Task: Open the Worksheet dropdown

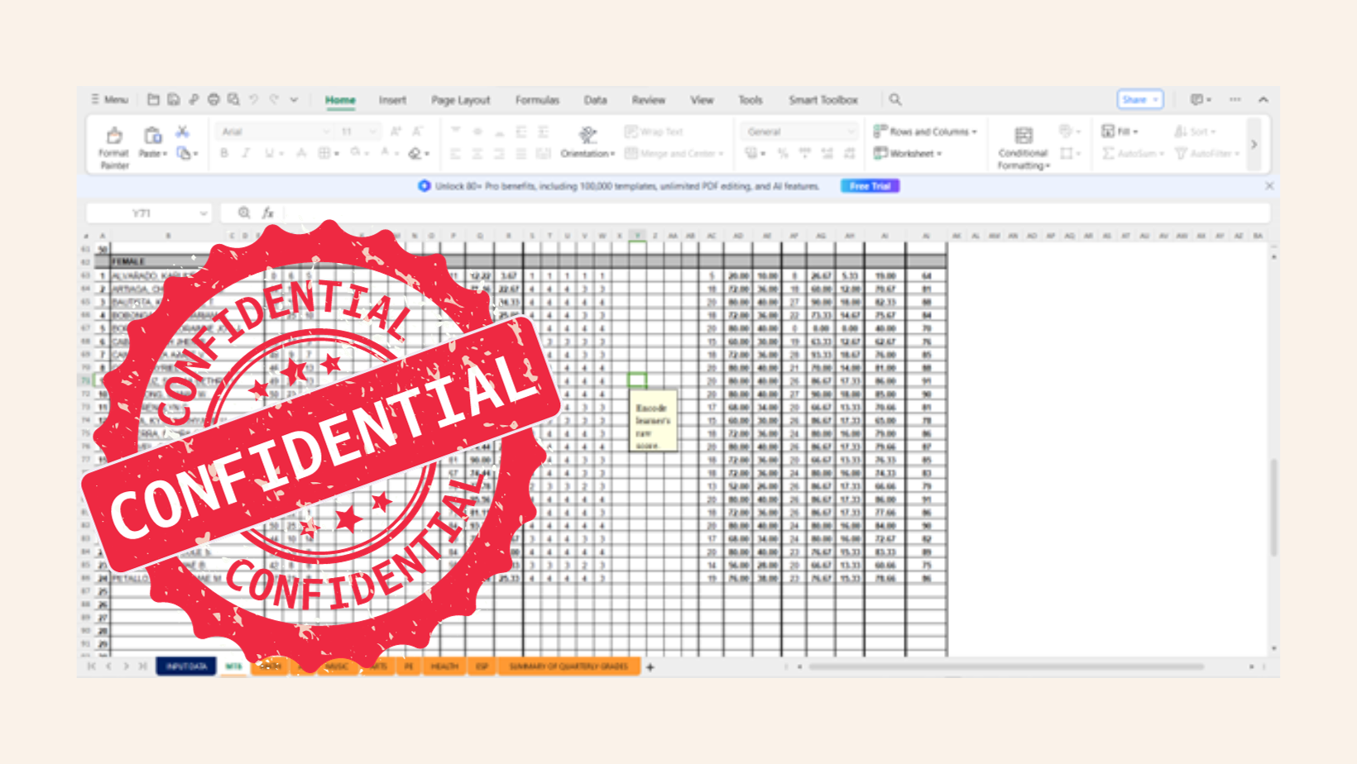Action: tap(908, 153)
